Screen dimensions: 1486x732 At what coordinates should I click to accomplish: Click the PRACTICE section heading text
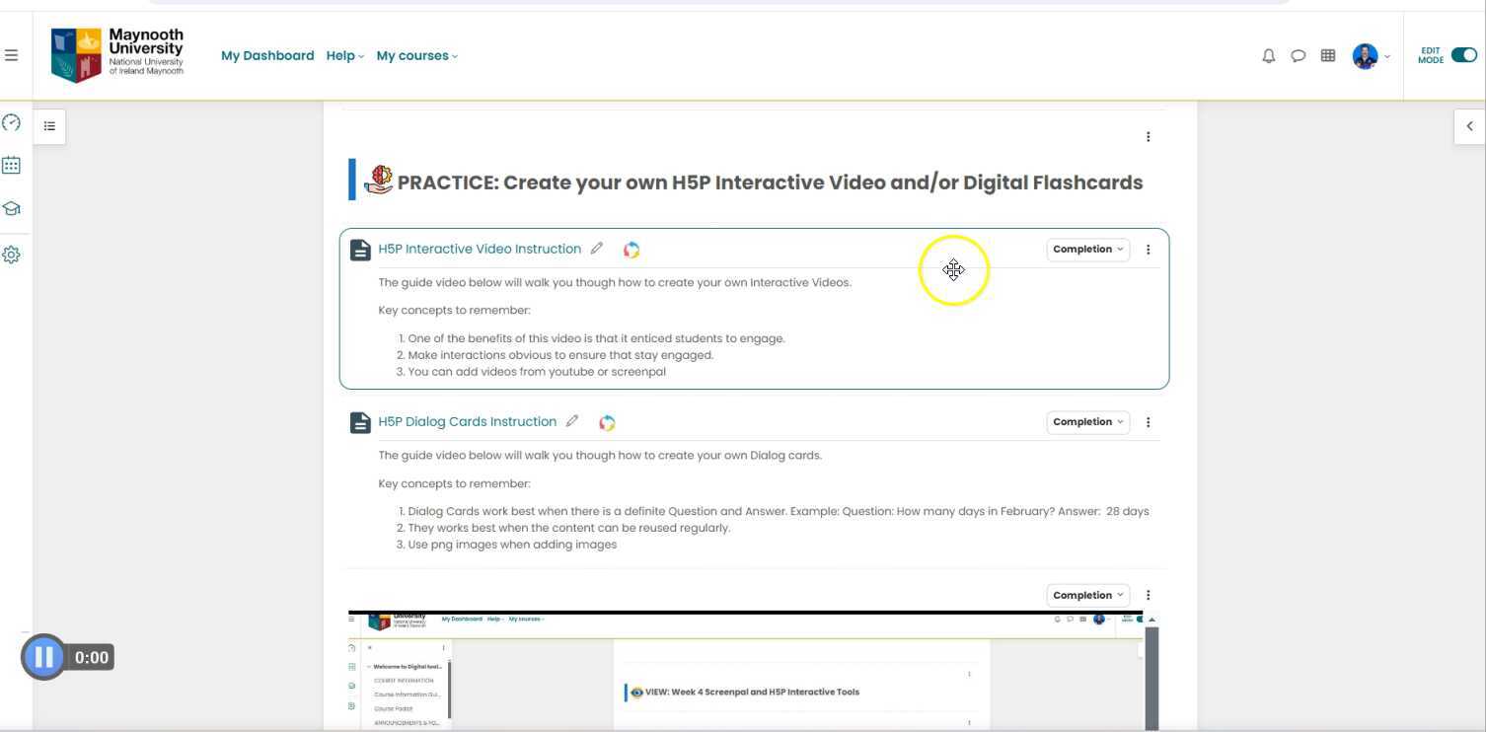pos(770,183)
